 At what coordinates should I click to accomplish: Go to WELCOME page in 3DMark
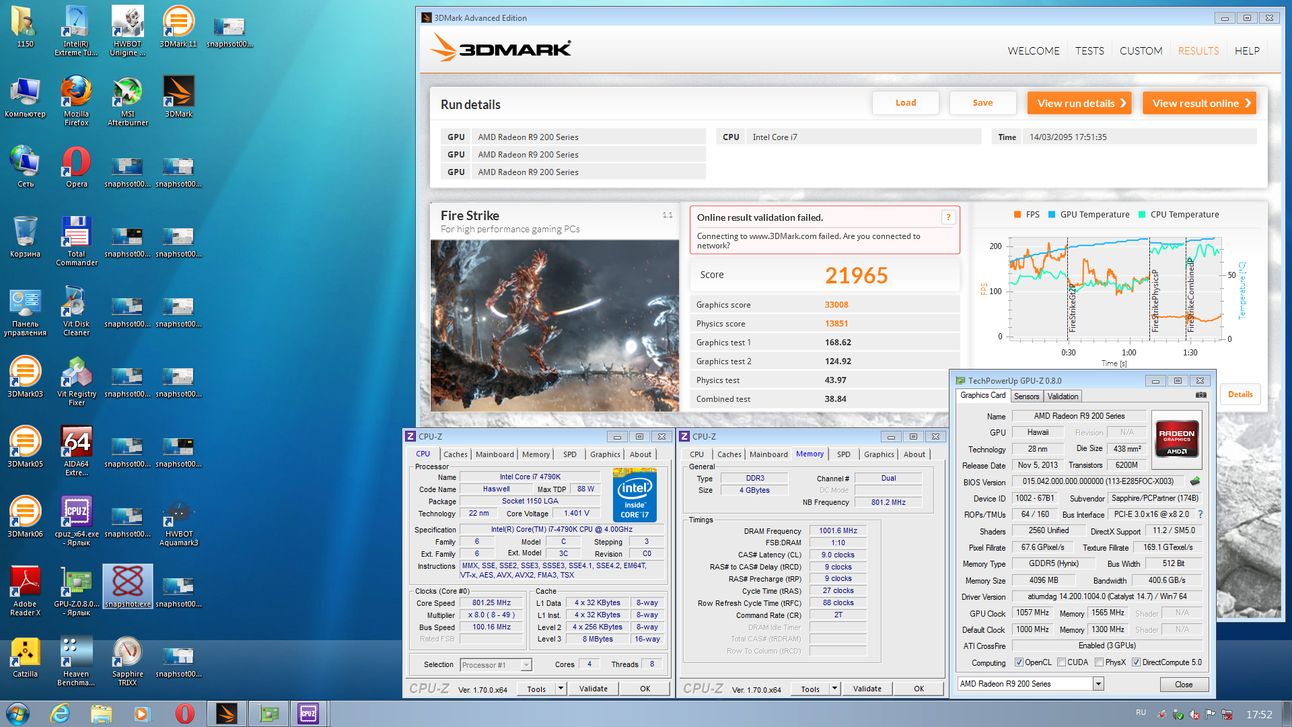[x=1033, y=51]
